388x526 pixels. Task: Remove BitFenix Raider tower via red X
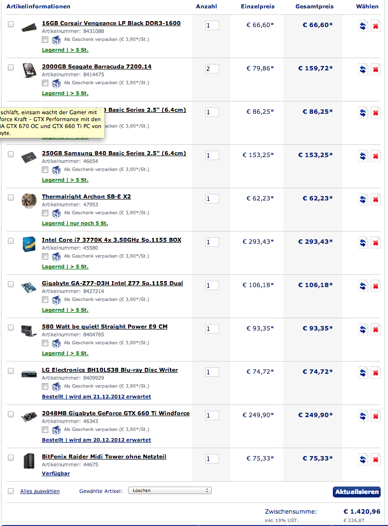[x=376, y=459]
